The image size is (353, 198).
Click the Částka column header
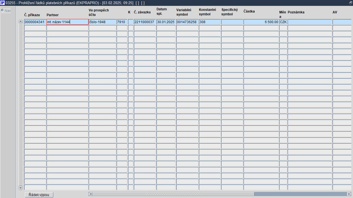click(x=249, y=11)
